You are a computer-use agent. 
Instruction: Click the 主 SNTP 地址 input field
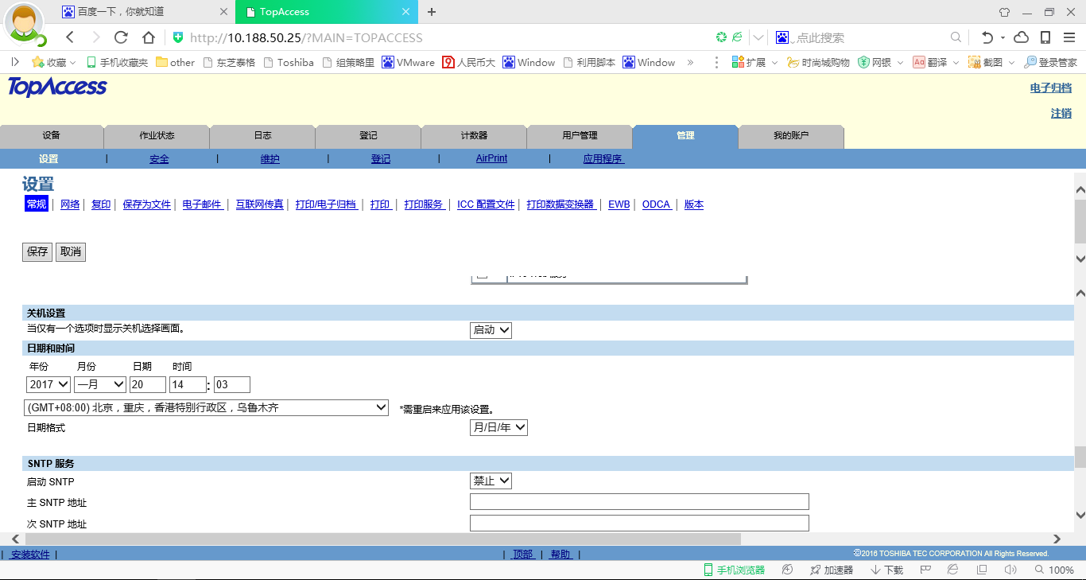(639, 501)
